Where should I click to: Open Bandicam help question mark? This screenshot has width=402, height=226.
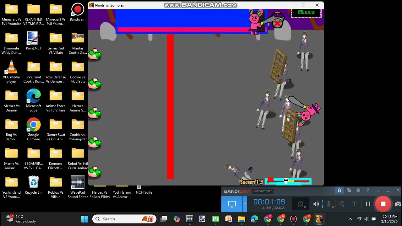pos(368,190)
